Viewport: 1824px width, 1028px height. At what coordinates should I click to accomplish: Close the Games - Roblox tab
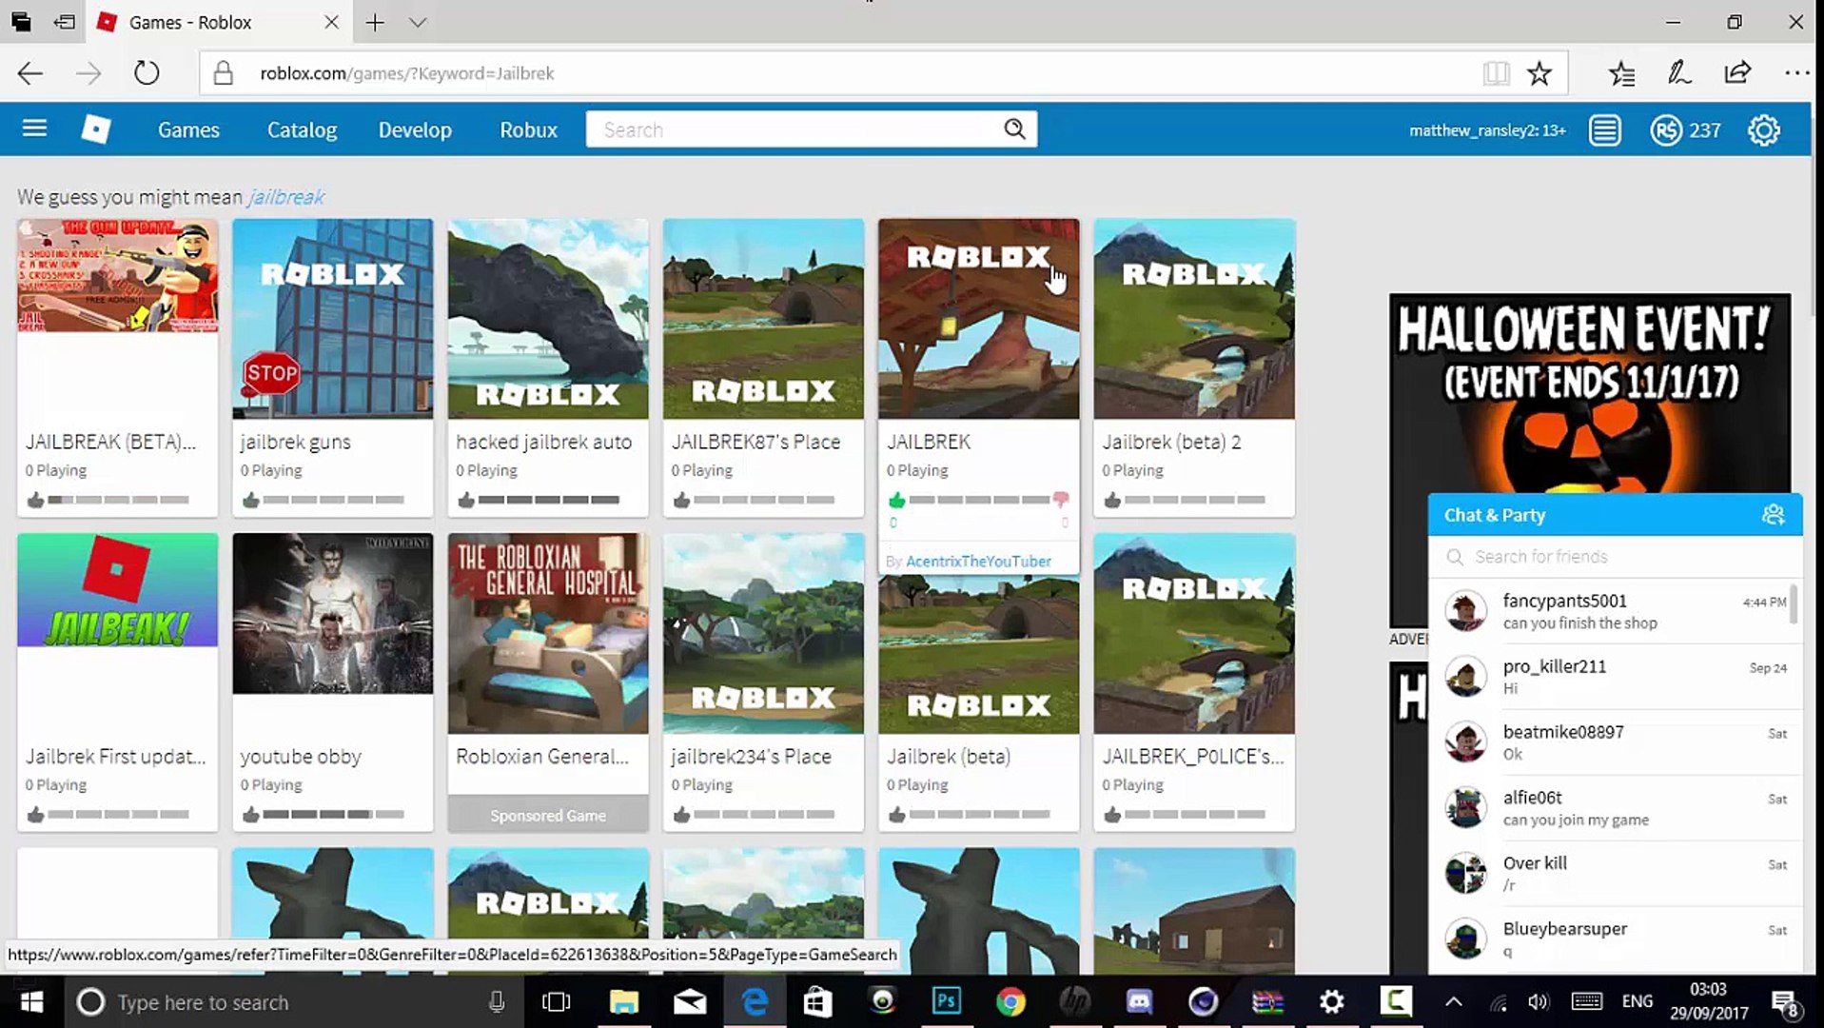331,22
